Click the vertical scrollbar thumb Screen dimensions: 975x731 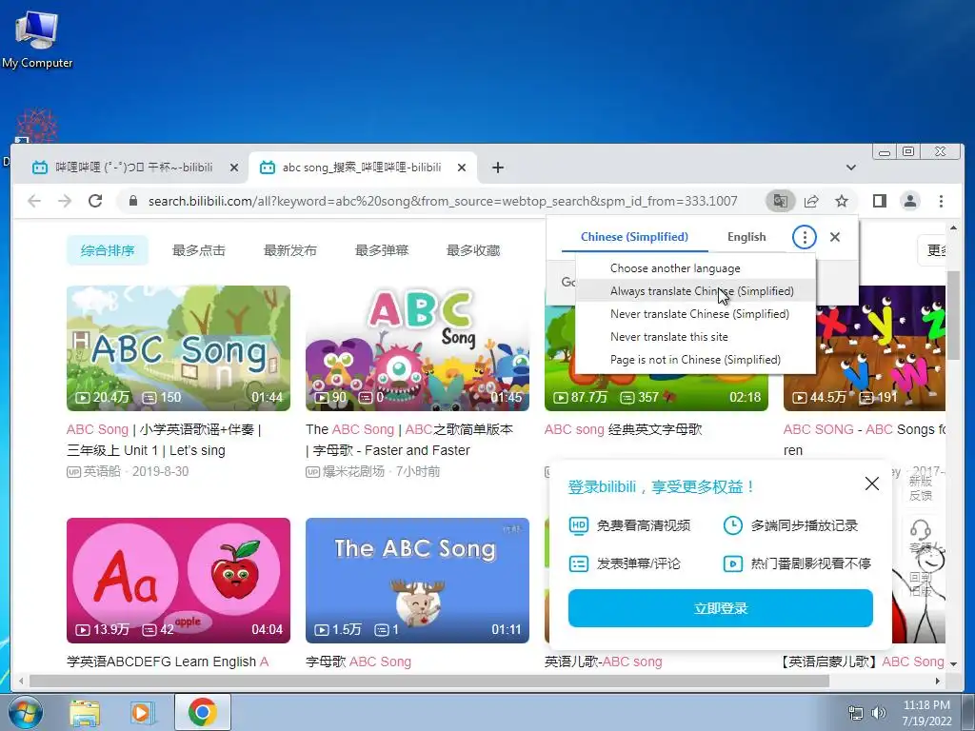coord(953,315)
